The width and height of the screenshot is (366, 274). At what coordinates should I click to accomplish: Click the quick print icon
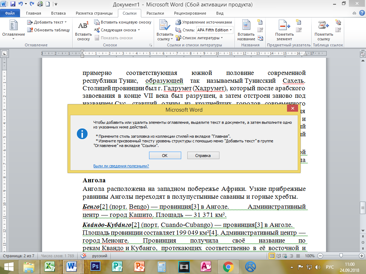[40, 4]
